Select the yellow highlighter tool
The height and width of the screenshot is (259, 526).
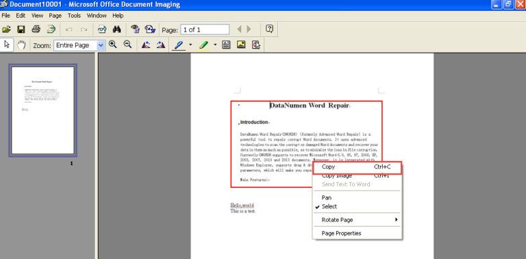203,45
